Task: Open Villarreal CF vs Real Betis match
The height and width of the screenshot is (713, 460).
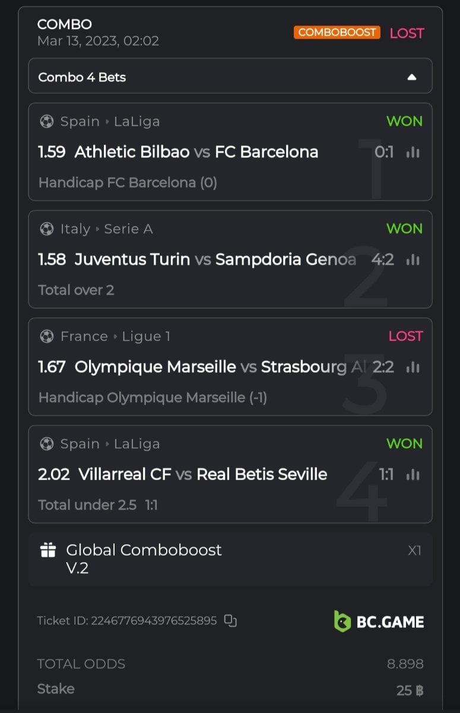Action: (202, 474)
